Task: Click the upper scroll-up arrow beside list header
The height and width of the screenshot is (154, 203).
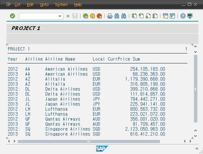Action: point(196,47)
